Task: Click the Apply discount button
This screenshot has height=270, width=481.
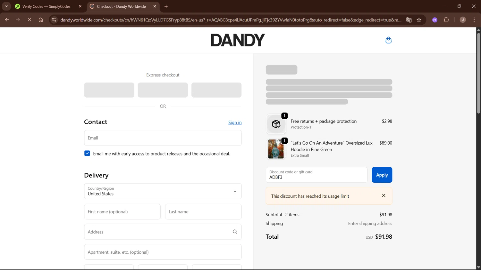Action: (x=382, y=175)
